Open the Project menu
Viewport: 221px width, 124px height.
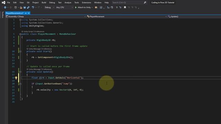(35, 2)
